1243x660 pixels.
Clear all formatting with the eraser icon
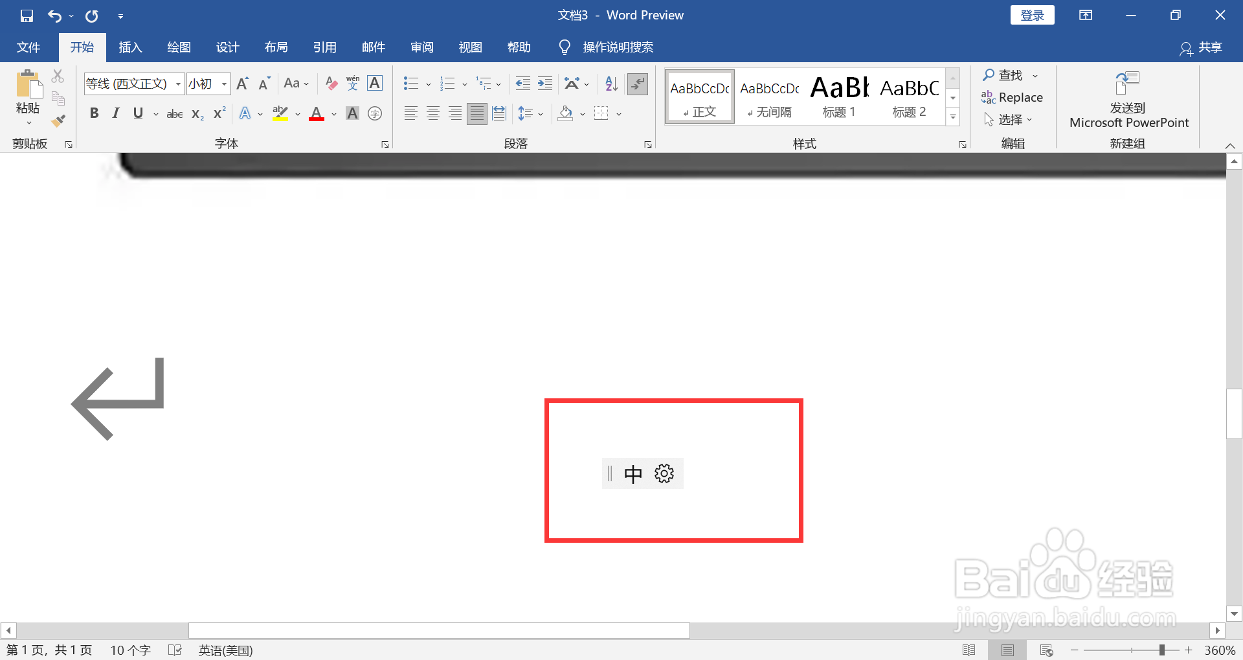(331, 84)
